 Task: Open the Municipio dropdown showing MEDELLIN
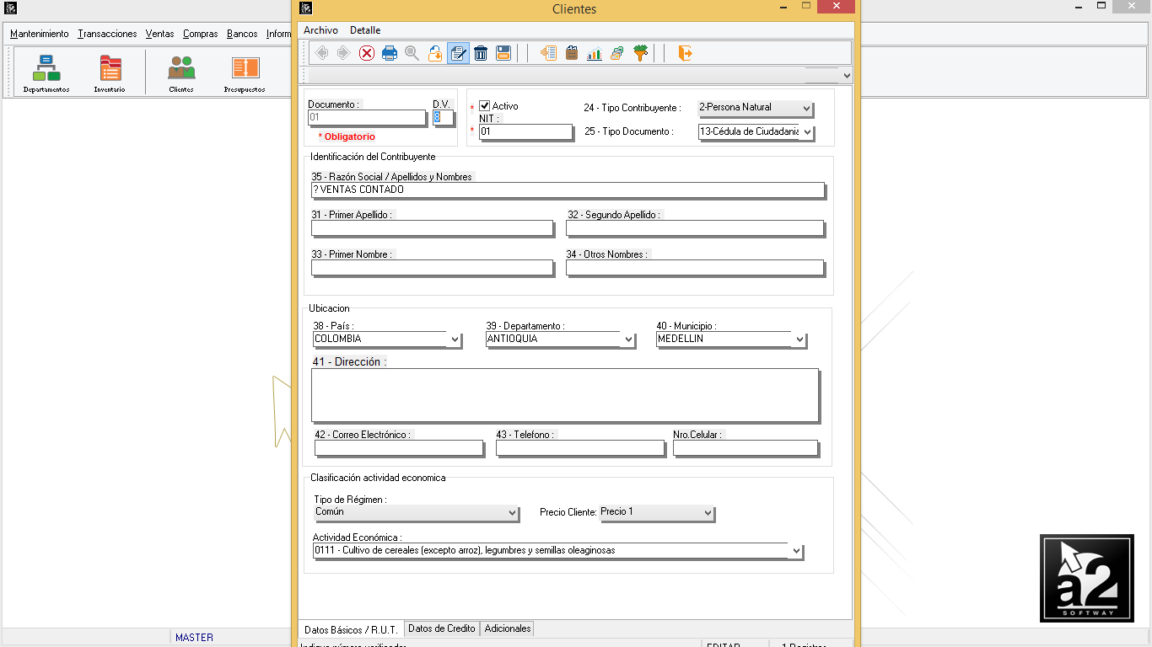click(799, 340)
